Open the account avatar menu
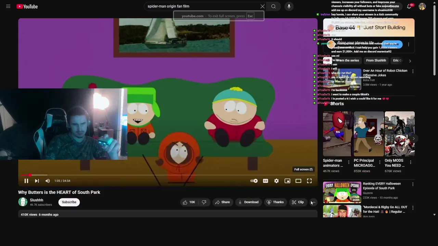Image resolution: width=438 pixels, height=246 pixels. (x=422, y=6)
